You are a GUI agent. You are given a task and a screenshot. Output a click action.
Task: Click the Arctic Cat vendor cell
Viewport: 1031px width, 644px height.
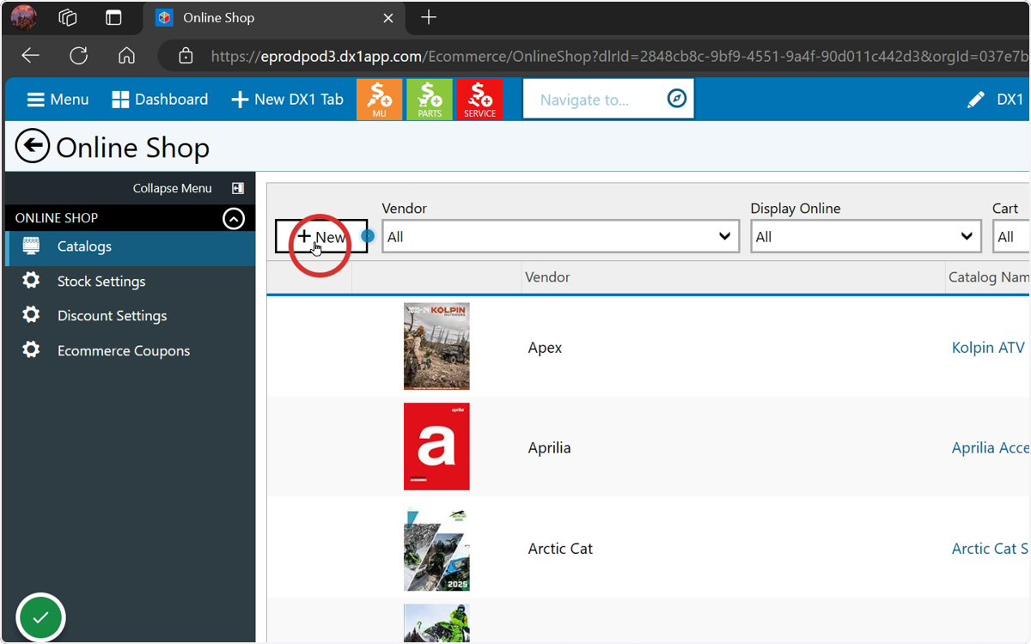click(560, 549)
